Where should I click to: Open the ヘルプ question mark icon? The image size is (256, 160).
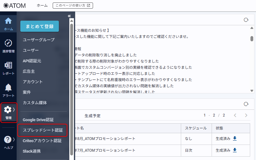coord(8,142)
